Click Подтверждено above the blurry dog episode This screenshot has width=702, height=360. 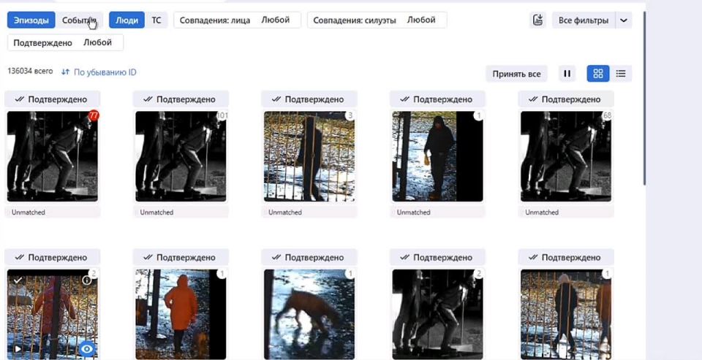pos(309,257)
